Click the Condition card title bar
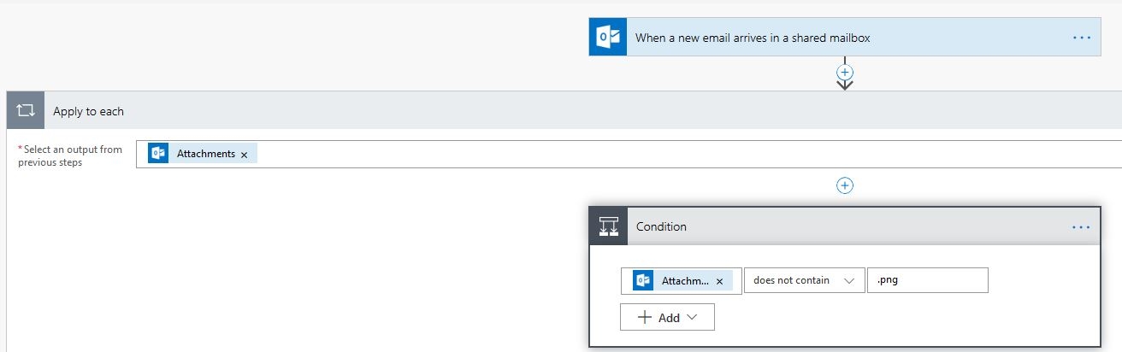The image size is (1122, 352). [x=845, y=226]
